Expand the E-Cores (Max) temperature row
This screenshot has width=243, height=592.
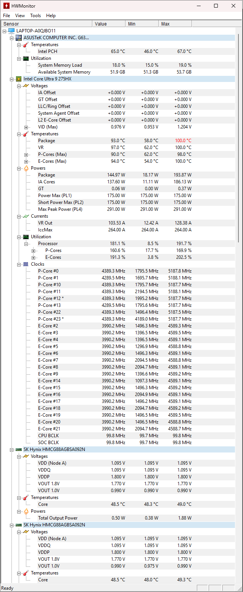pos(26,161)
